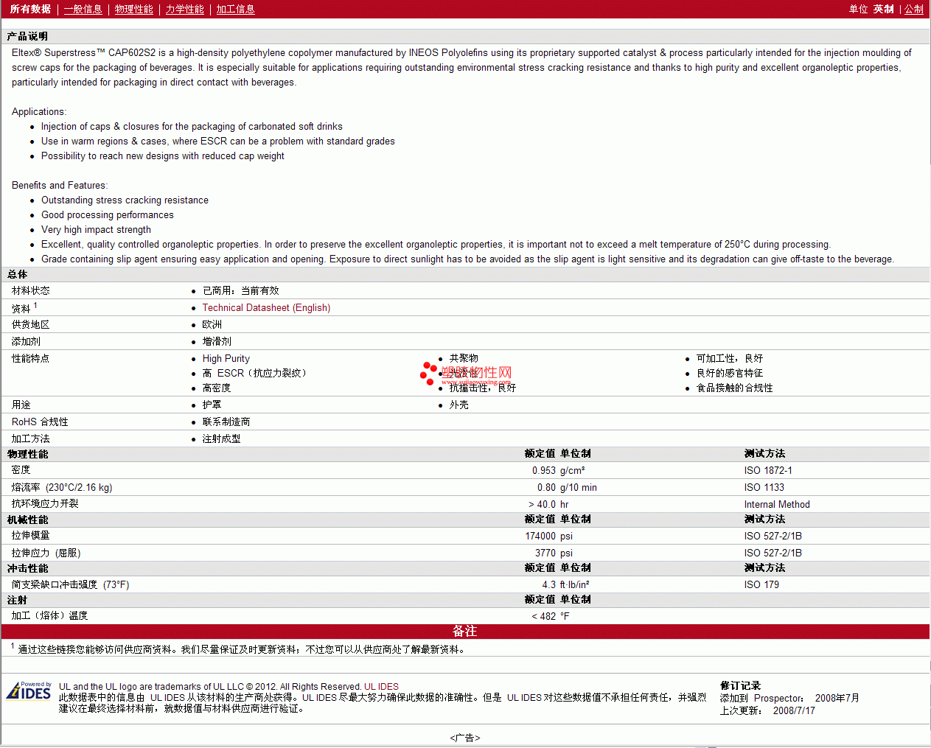Click the ISO 1872-1 test method
This screenshot has height=748, width=931.
coord(768,470)
